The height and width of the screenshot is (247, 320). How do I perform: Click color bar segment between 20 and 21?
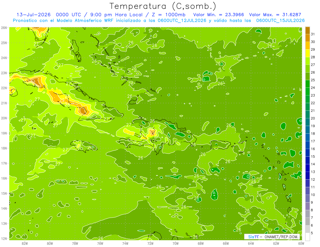pyautogui.click(x=307, y=114)
